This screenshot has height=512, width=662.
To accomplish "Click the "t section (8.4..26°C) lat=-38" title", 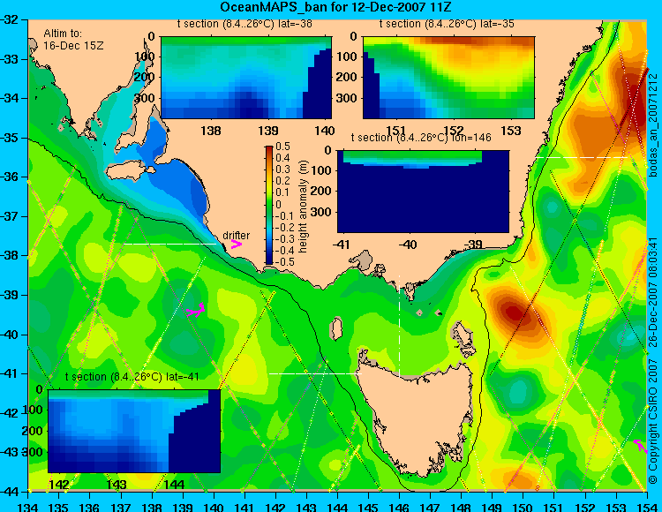I will point(244,24).
